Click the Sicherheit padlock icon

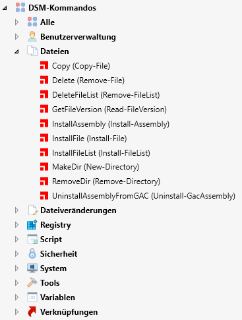coord(32,253)
